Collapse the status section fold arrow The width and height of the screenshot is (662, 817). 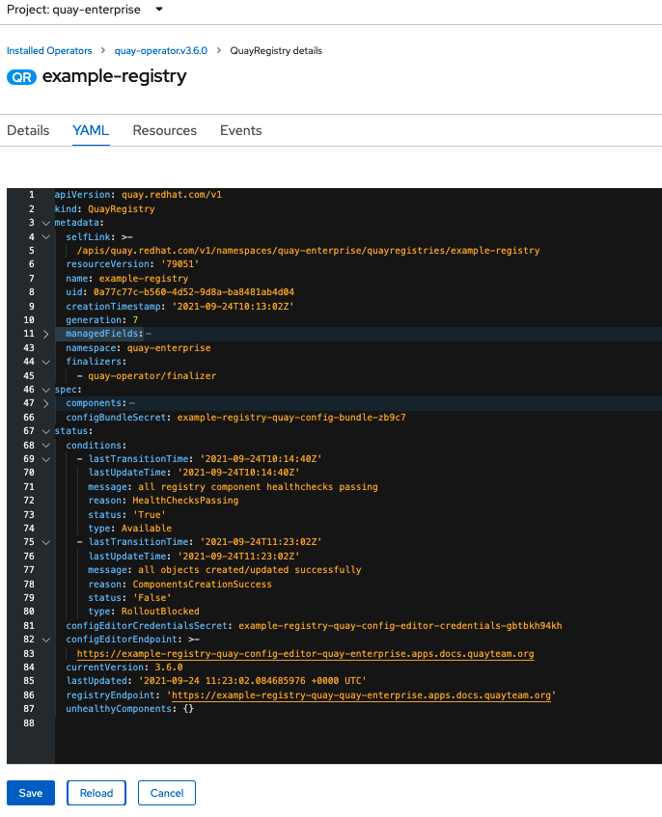point(45,431)
